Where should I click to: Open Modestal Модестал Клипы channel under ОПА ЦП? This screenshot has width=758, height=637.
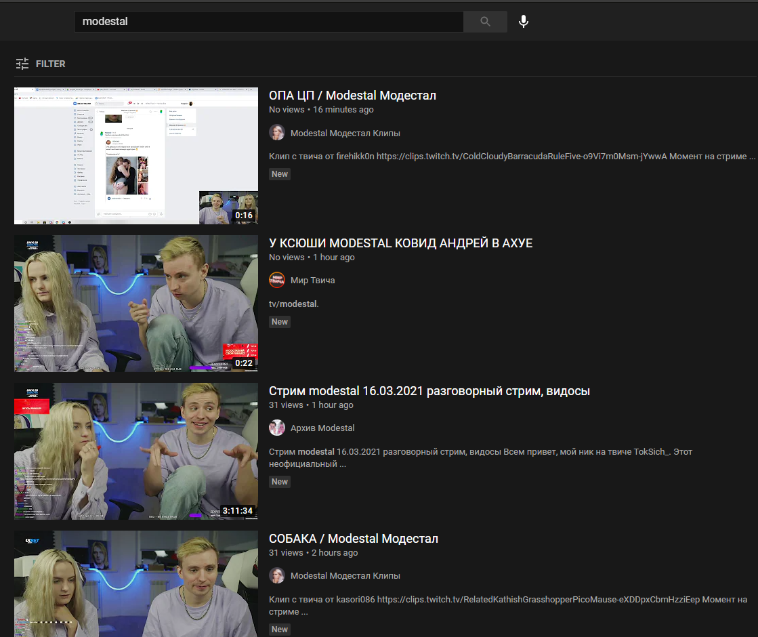click(x=345, y=133)
